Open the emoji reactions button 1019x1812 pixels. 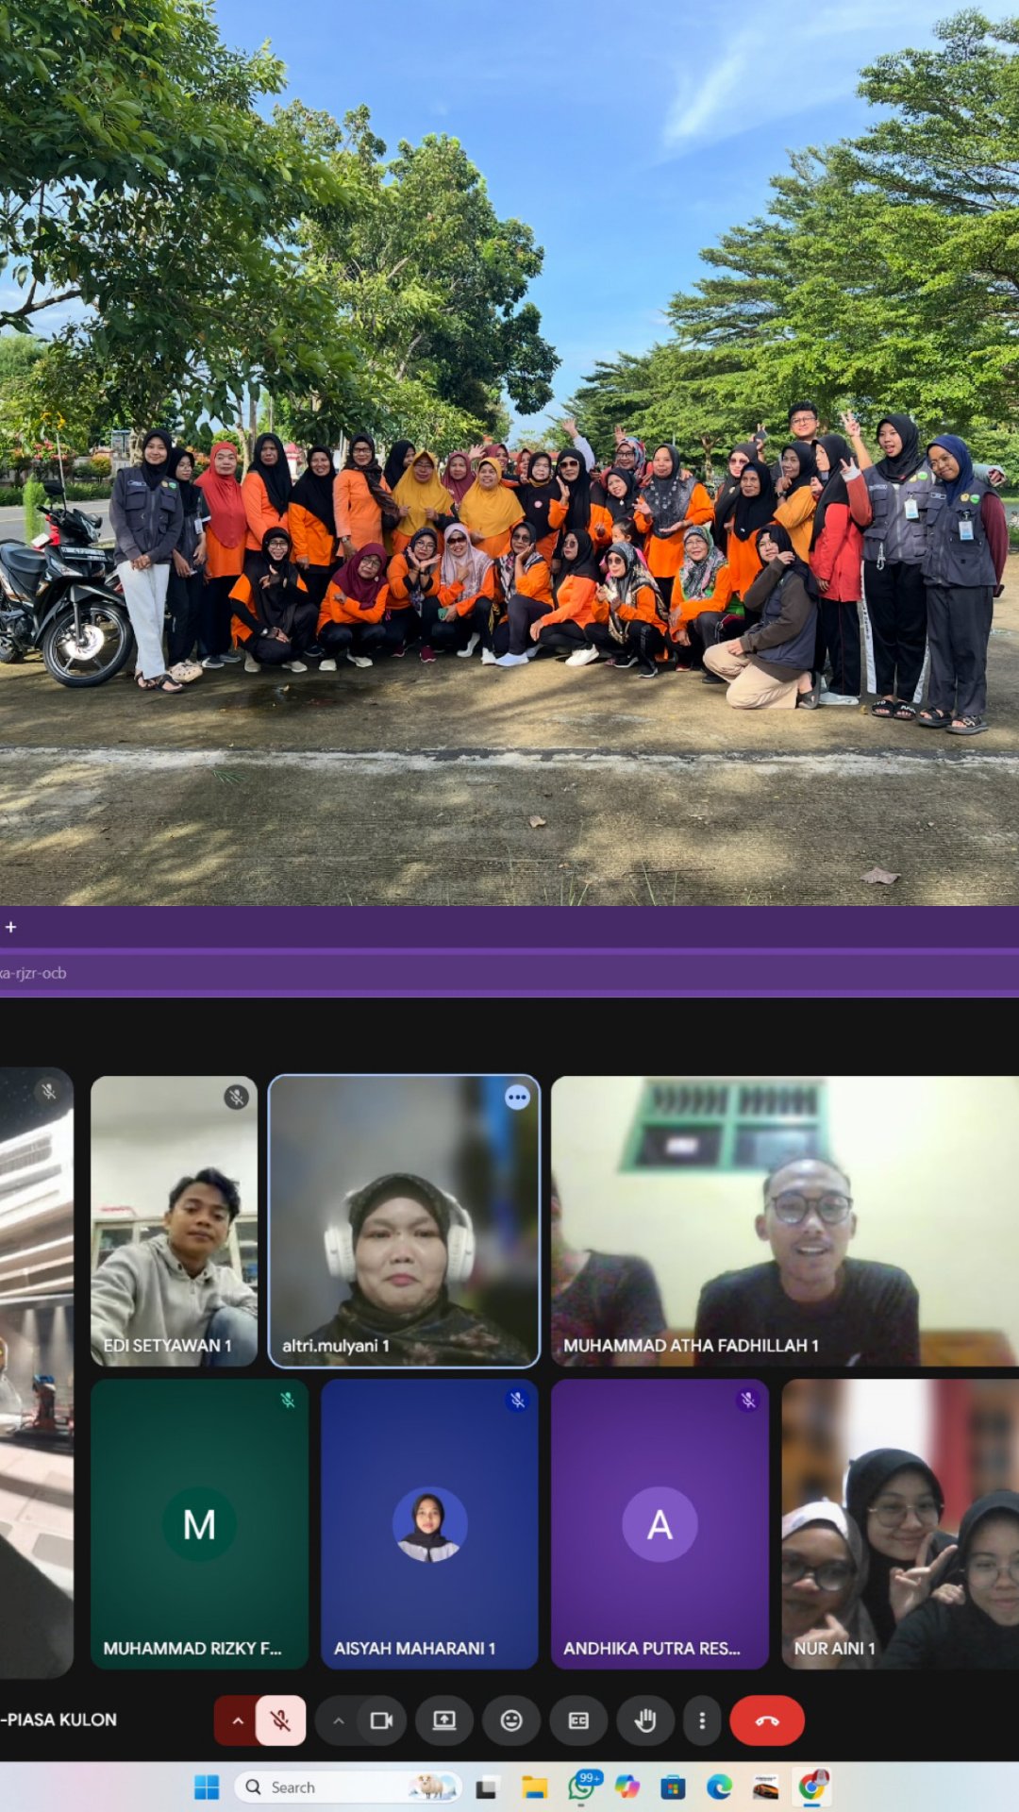511,1720
